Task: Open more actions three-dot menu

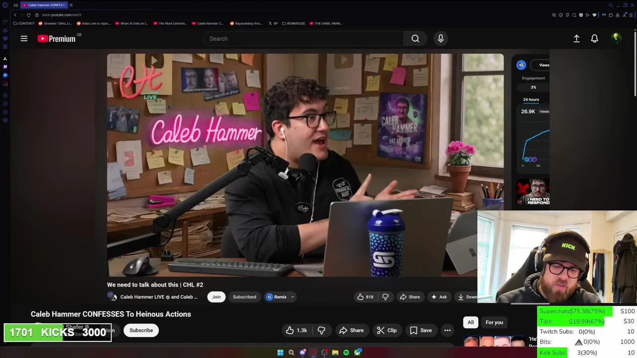Action: pyautogui.click(x=447, y=330)
